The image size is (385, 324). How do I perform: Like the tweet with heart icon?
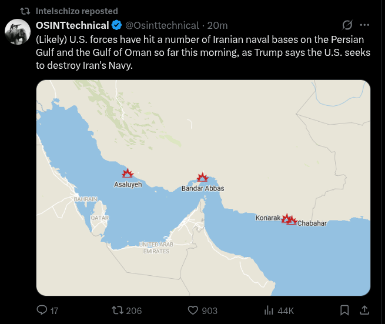(x=193, y=310)
